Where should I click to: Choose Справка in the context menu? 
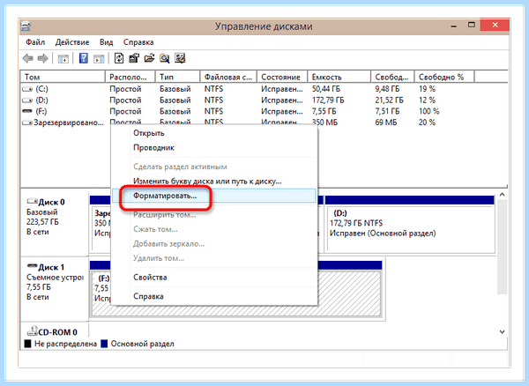click(214, 297)
